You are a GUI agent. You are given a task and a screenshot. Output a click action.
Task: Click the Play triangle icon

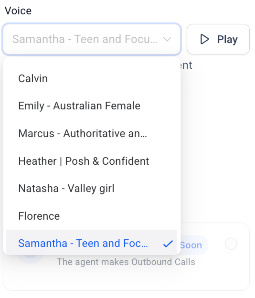pos(204,39)
